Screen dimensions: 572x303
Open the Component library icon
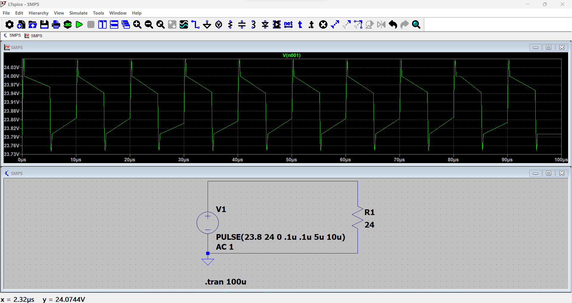pyautogui.click(x=277, y=24)
